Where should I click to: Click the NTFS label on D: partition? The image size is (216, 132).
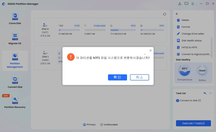click(162, 26)
